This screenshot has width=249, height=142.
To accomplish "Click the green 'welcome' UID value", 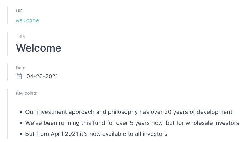I will 27,20.
